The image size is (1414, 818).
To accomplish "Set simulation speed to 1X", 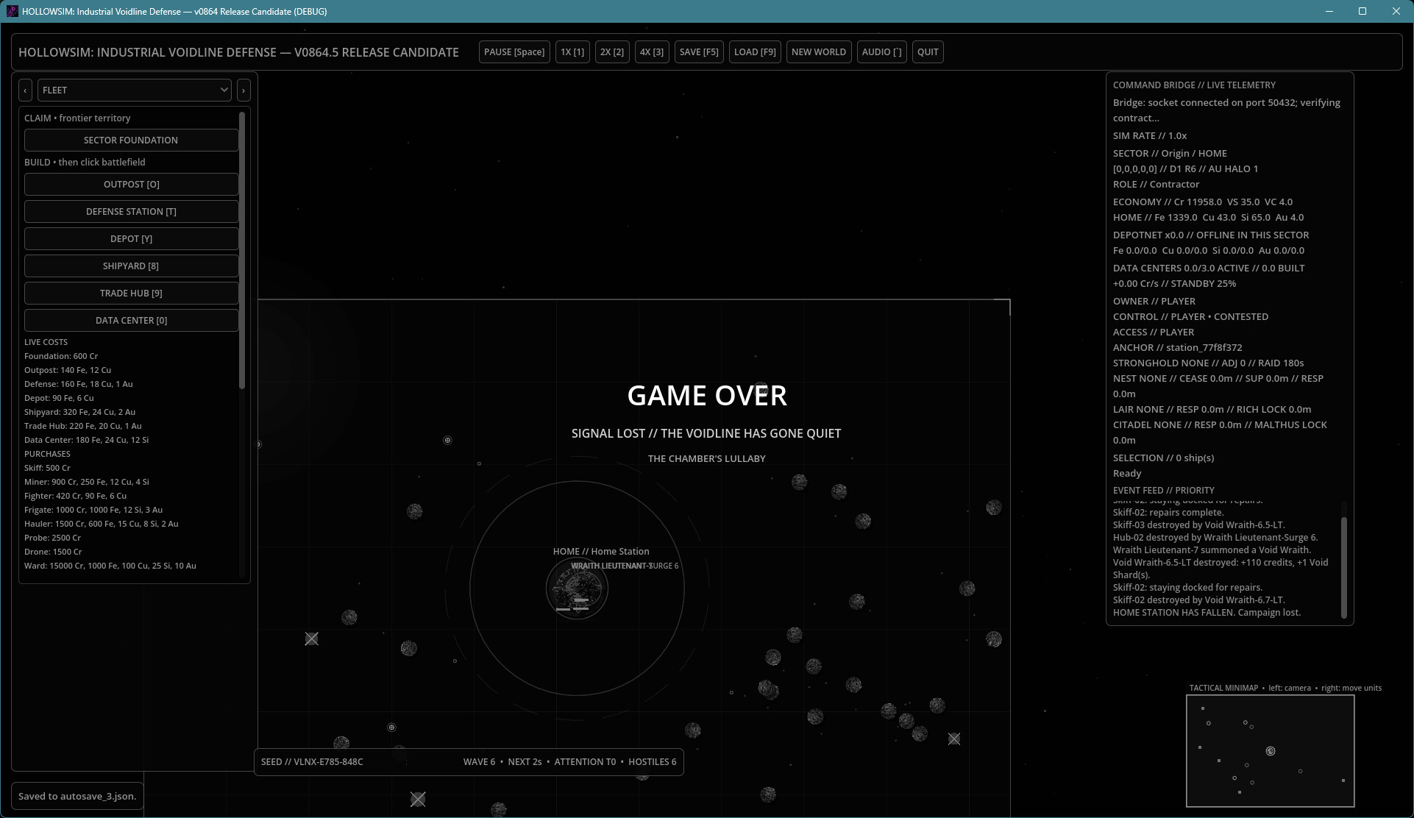I will point(572,52).
